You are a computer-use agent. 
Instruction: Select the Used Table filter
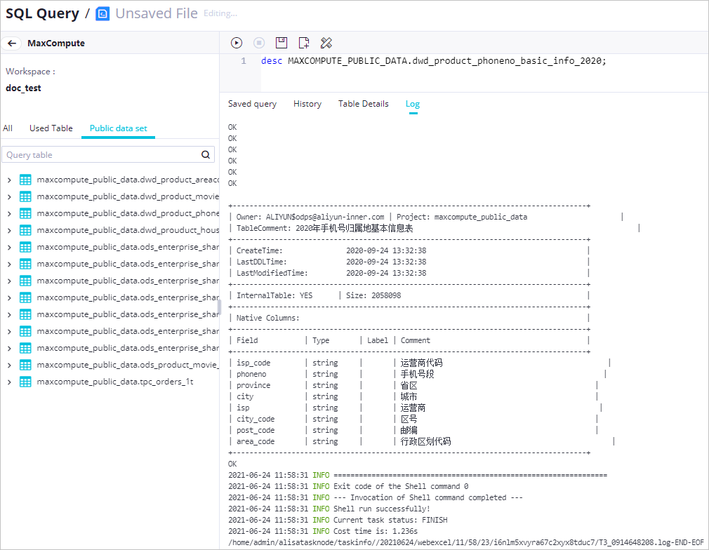click(51, 128)
